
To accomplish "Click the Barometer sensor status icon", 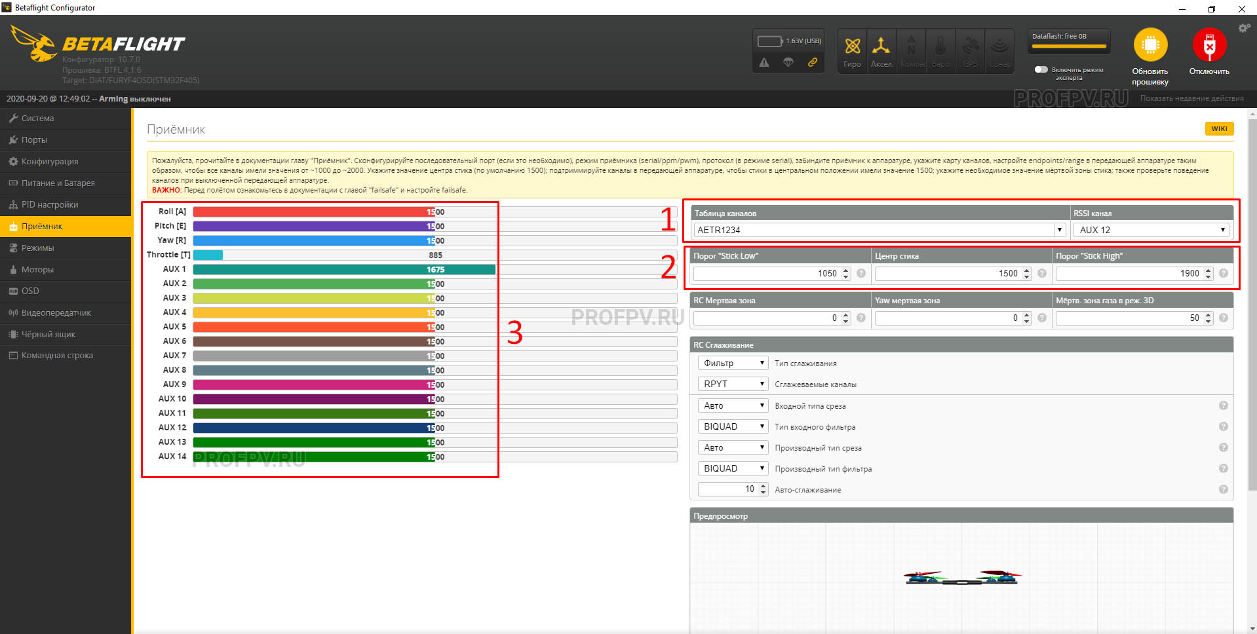I will tap(940, 51).
